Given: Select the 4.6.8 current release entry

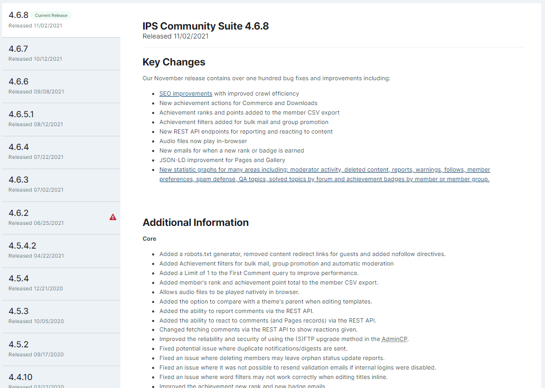Looking at the screenshot, I should 61,20.
